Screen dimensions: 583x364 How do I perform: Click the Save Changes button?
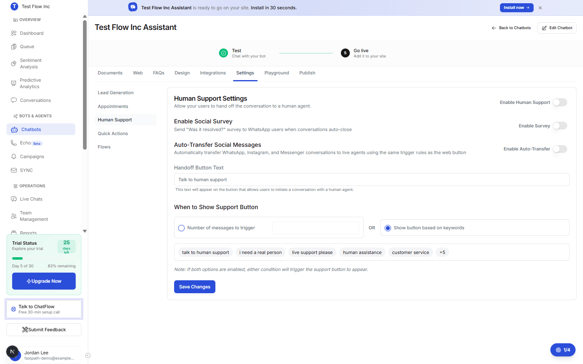point(195,287)
